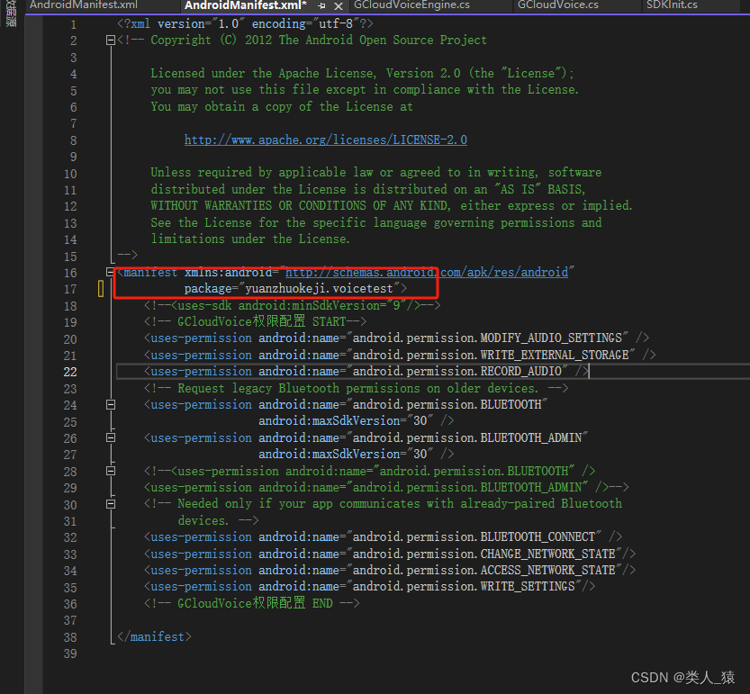The height and width of the screenshot is (694, 750).
Task: Collapse the BLUETOOTH uses-permission at line 24
Action: (x=110, y=403)
